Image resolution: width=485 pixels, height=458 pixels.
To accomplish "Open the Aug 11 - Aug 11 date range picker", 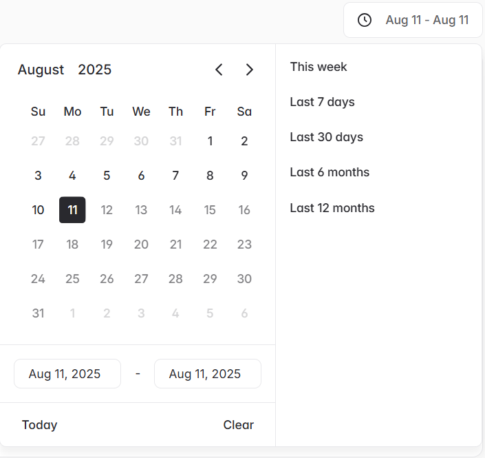I will [x=413, y=20].
